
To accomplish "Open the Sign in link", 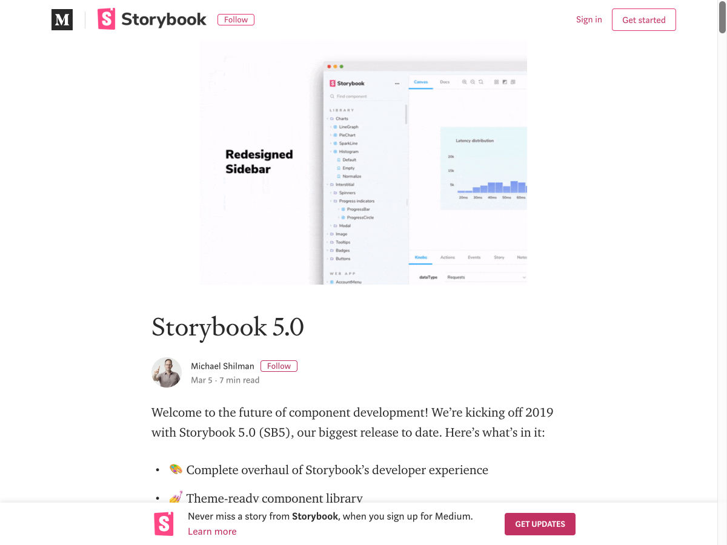I will pyautogui.click(x=589, y=19).
